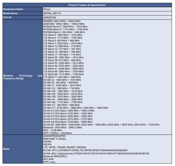Select the 'HSUPA' mode line
Viewport: 175px width, 166px height.
click(x=47, y=144)
